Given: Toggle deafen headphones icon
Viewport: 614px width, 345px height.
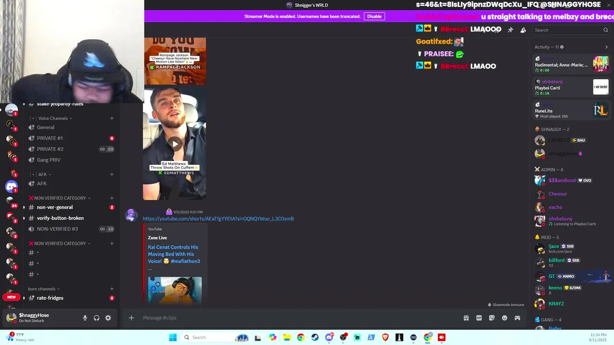Looking at the screenshot, I should click(96, 318).
